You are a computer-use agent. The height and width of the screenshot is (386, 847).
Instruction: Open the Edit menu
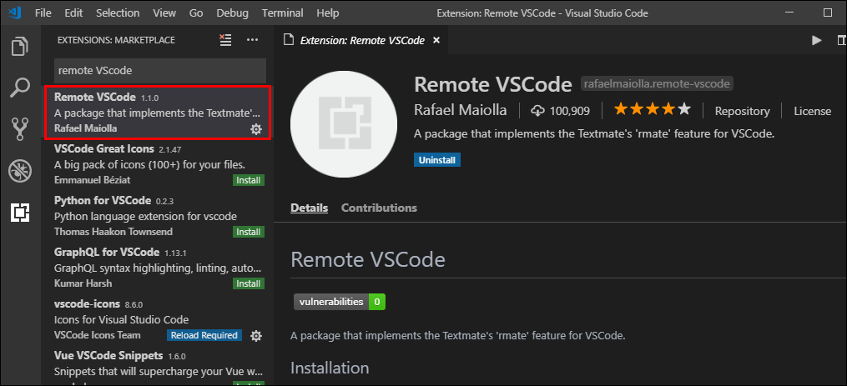click(x=73, y=13)
